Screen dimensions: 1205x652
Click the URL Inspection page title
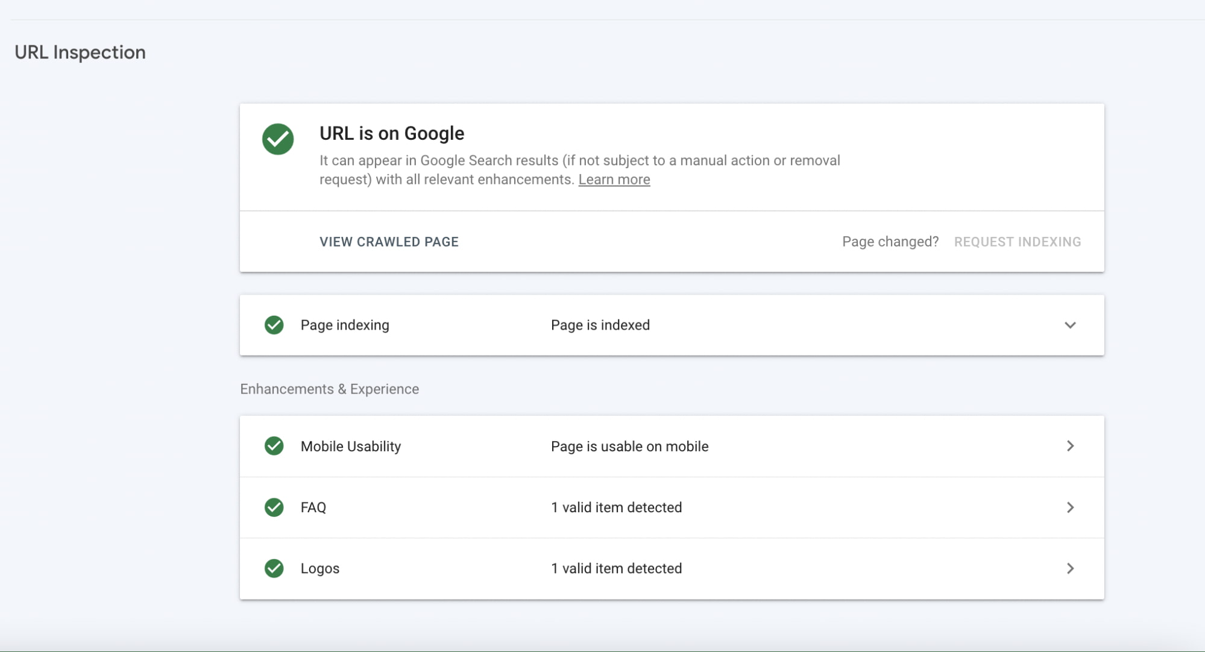coord(80,52)
